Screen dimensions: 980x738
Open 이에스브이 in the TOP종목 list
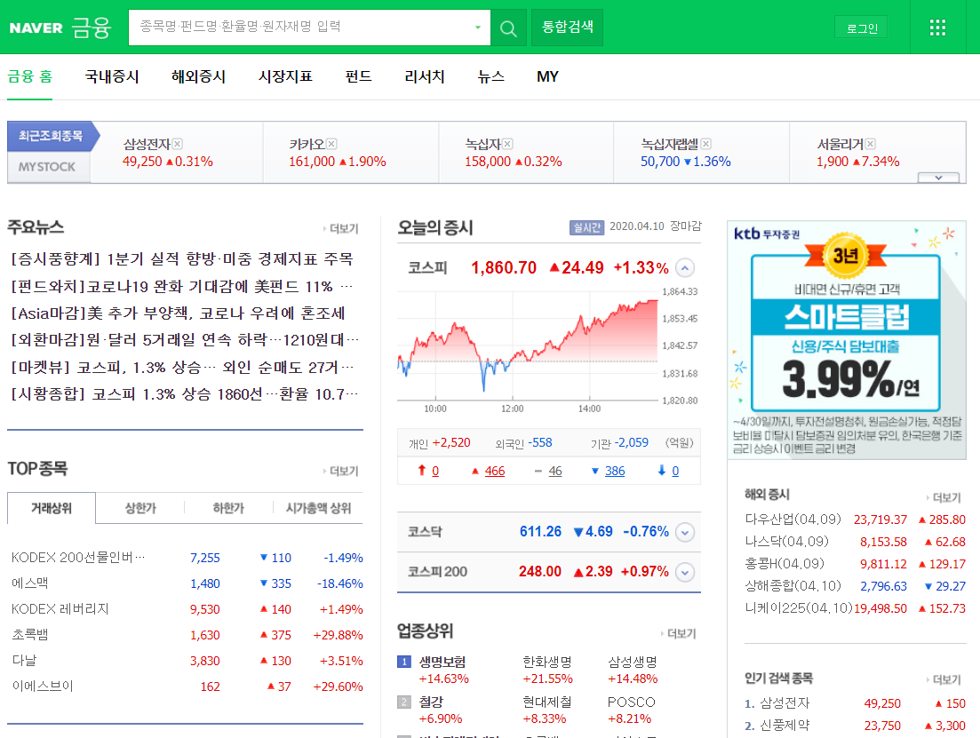43,686
